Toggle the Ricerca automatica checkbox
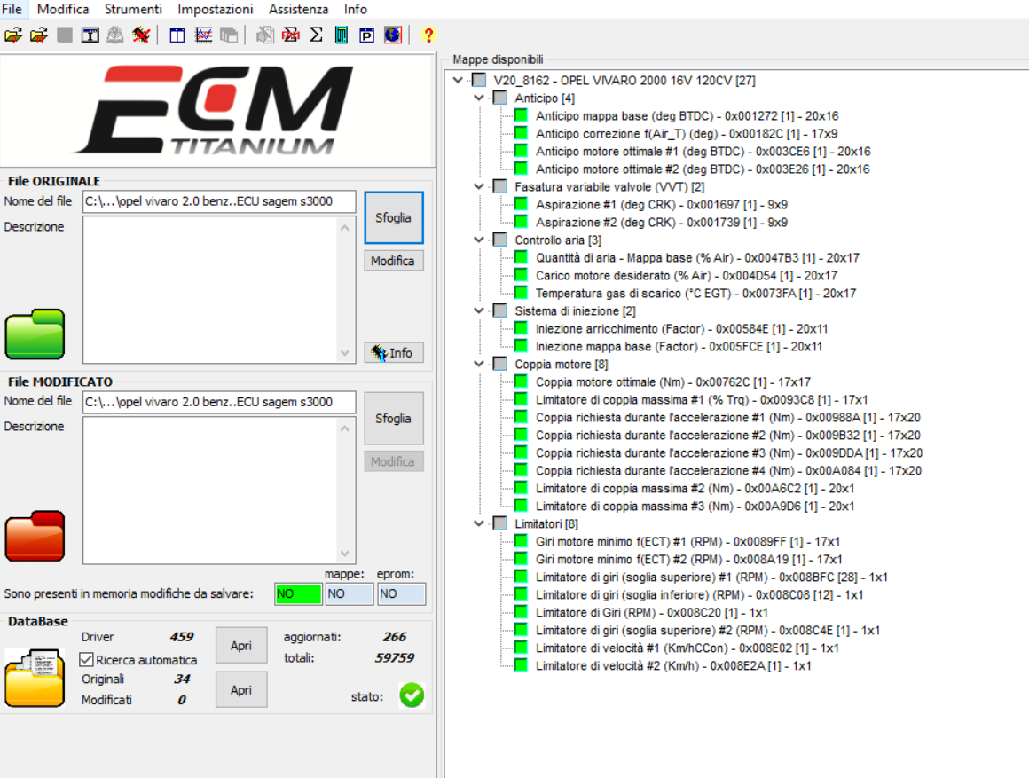Image resolution: width=1029 pixels, height=778 pixels. [86, 659]
